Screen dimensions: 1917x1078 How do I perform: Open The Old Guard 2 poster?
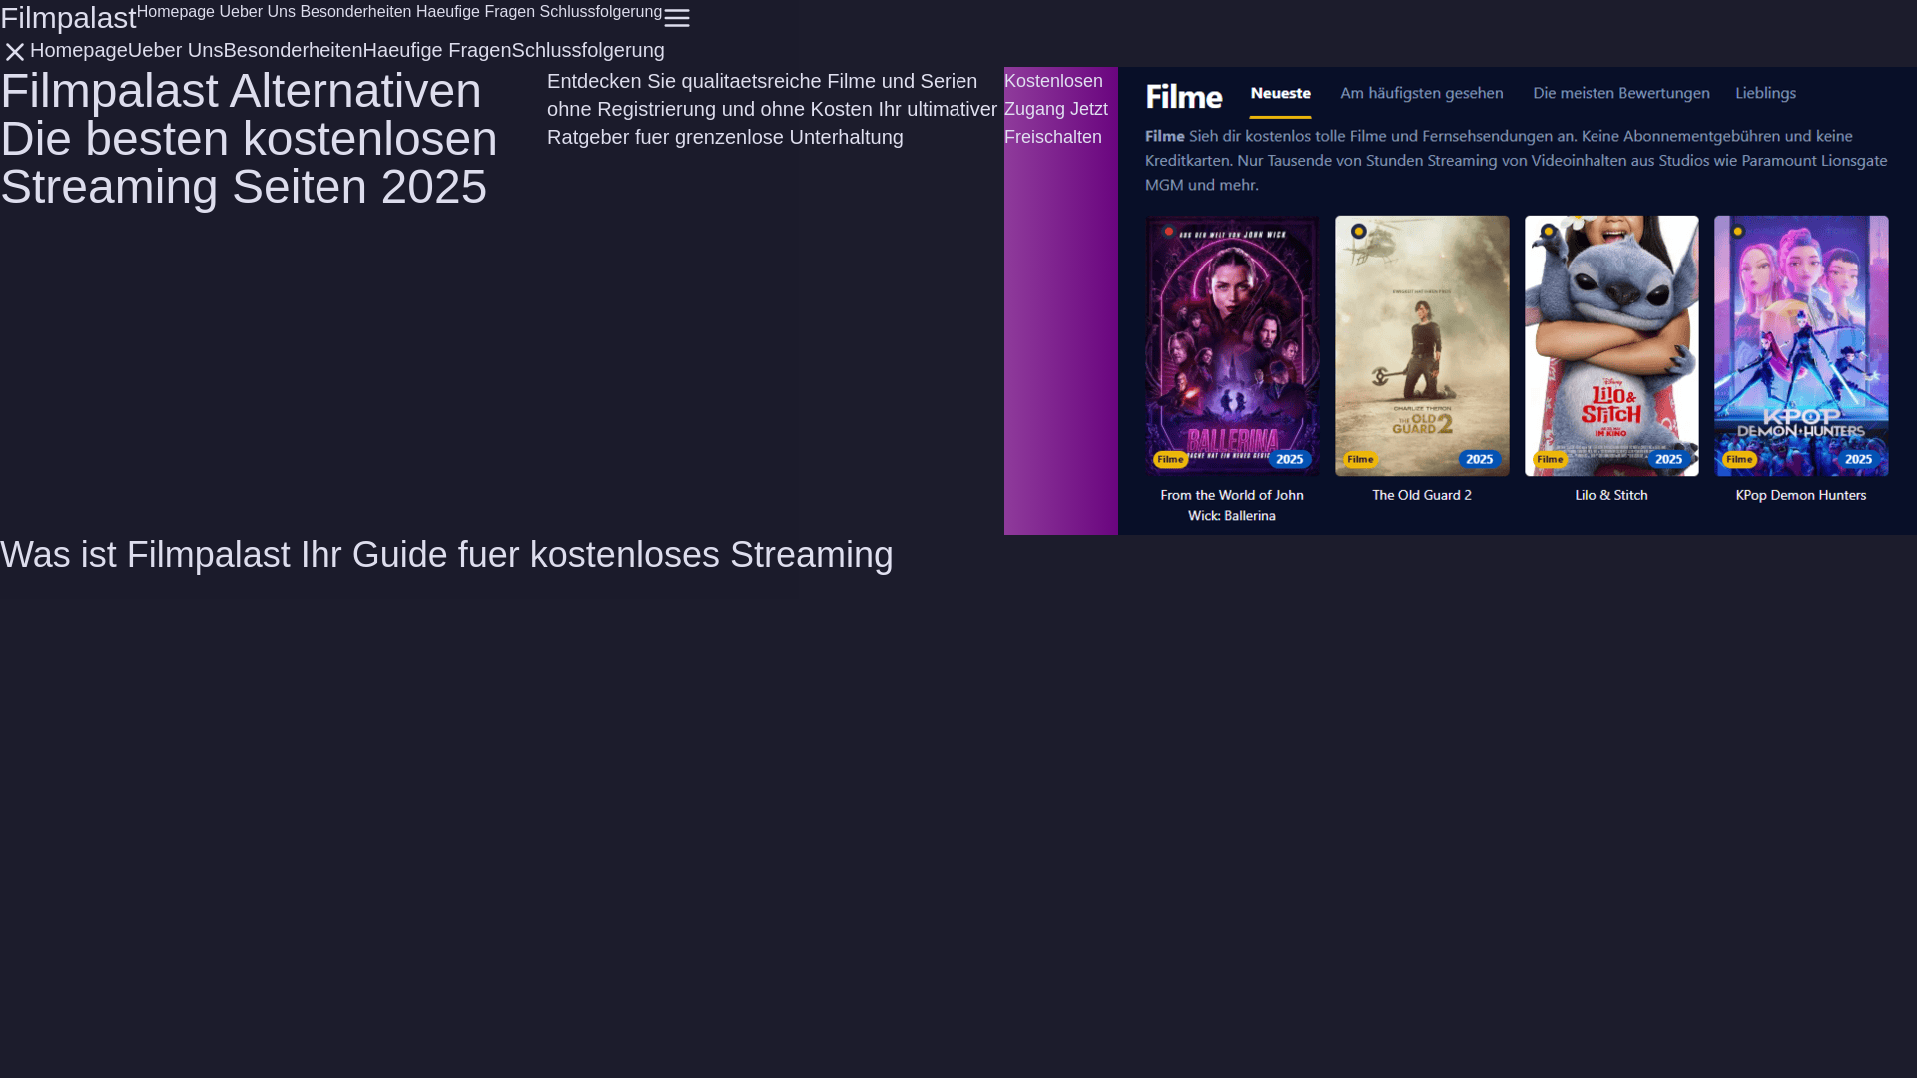1422,345
